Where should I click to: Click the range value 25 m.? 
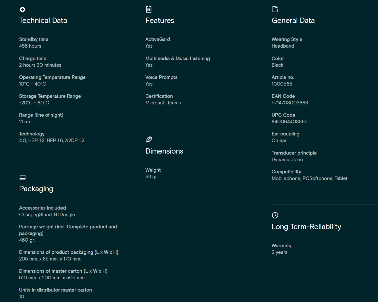pos(25,122)
